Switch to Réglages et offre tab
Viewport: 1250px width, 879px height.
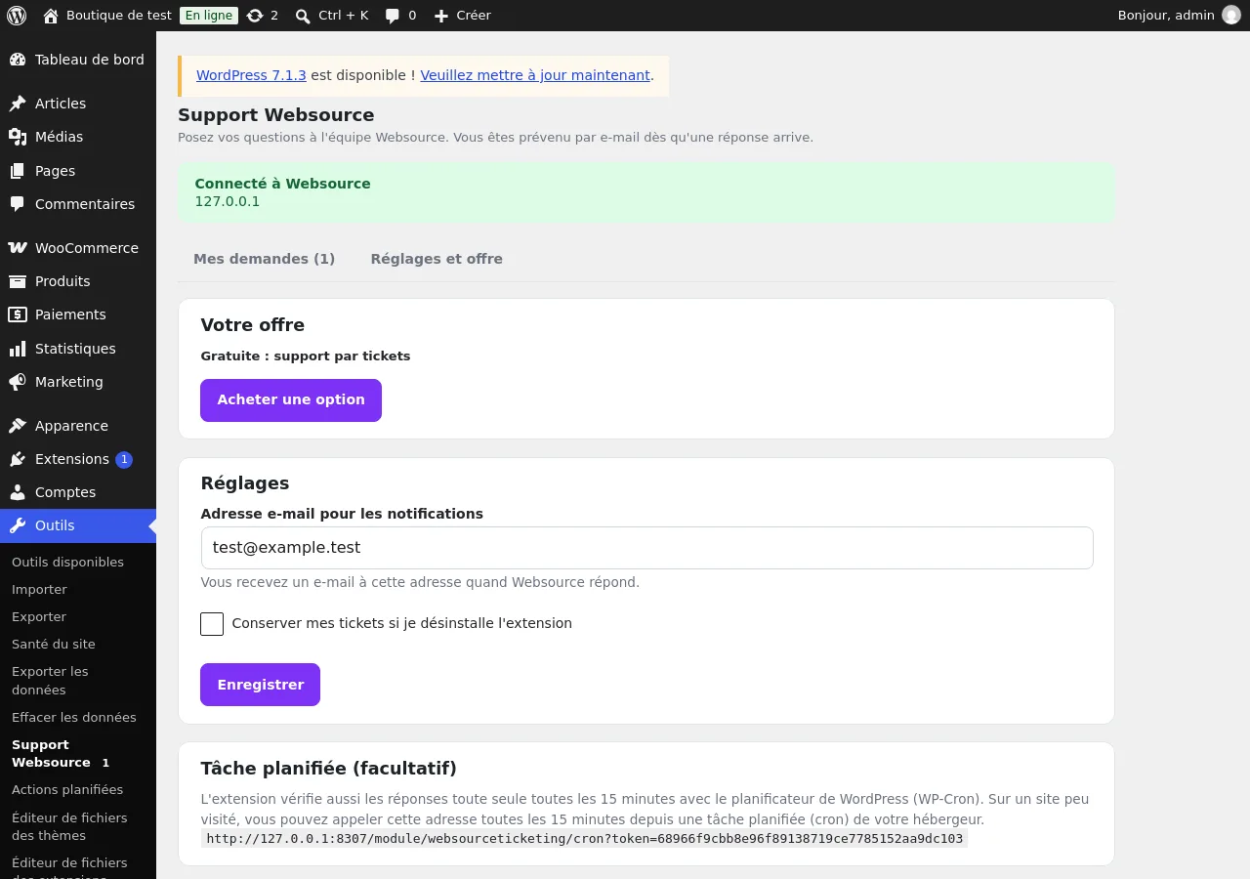click(x=437, y=259)
